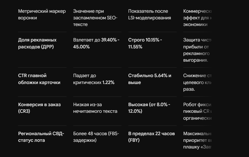Select the 'Значение при заспамленном SEO-тексте' header

(x=95, y=18)
